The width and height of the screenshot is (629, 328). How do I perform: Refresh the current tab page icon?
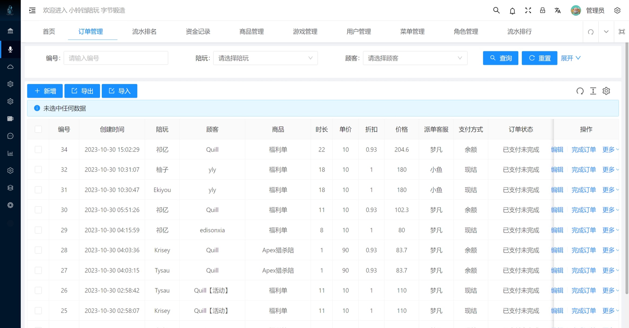pyautogui.click(x=591, y=32)
